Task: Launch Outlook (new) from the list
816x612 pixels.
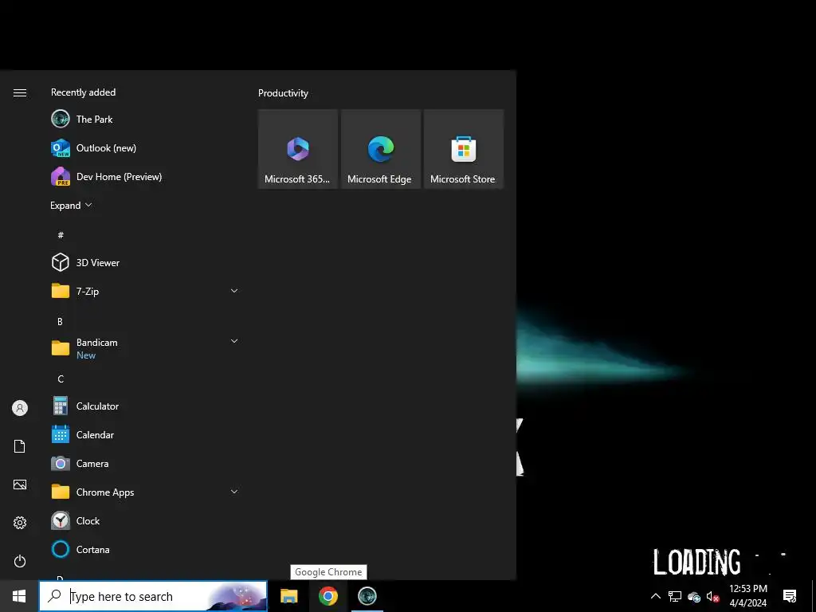Action: [146, 147]
